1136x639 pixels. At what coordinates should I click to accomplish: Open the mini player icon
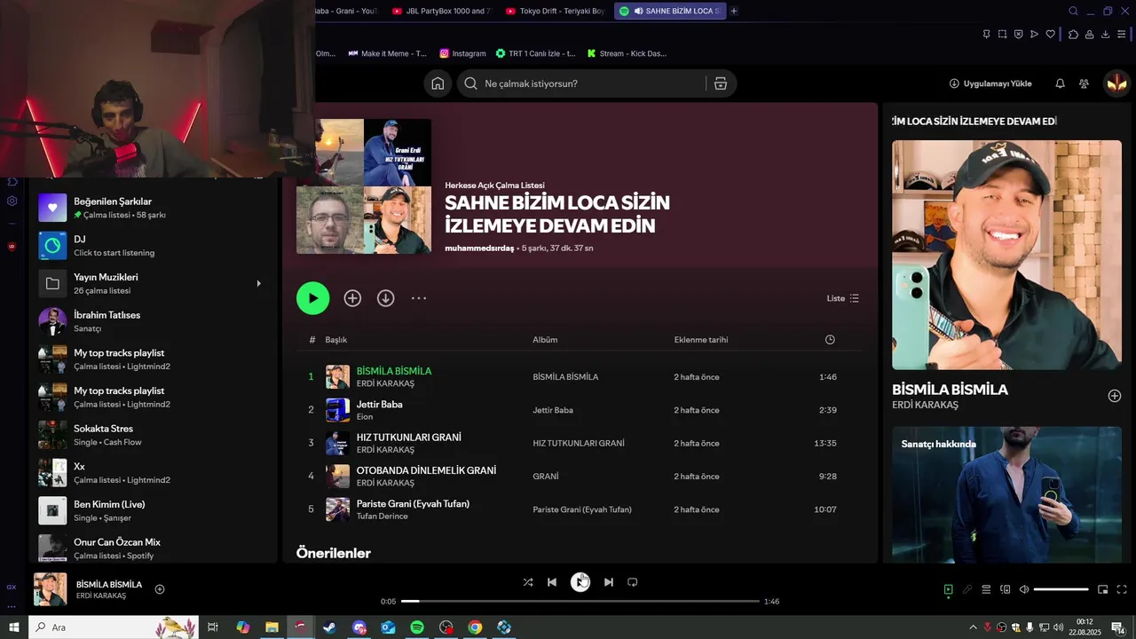pos(1103,589)
